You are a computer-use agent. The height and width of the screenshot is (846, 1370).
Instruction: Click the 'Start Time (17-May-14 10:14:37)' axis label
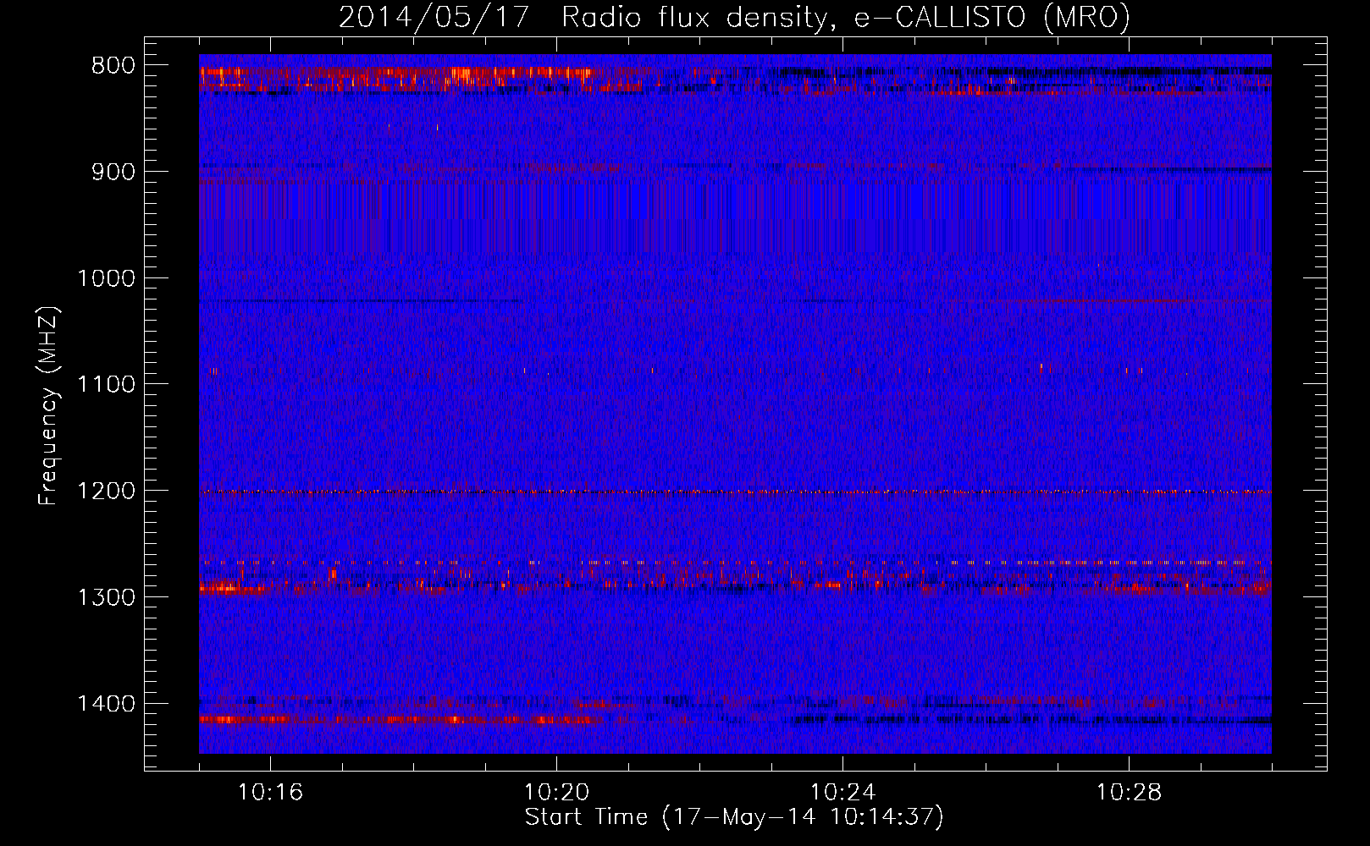tap(734, 817)
